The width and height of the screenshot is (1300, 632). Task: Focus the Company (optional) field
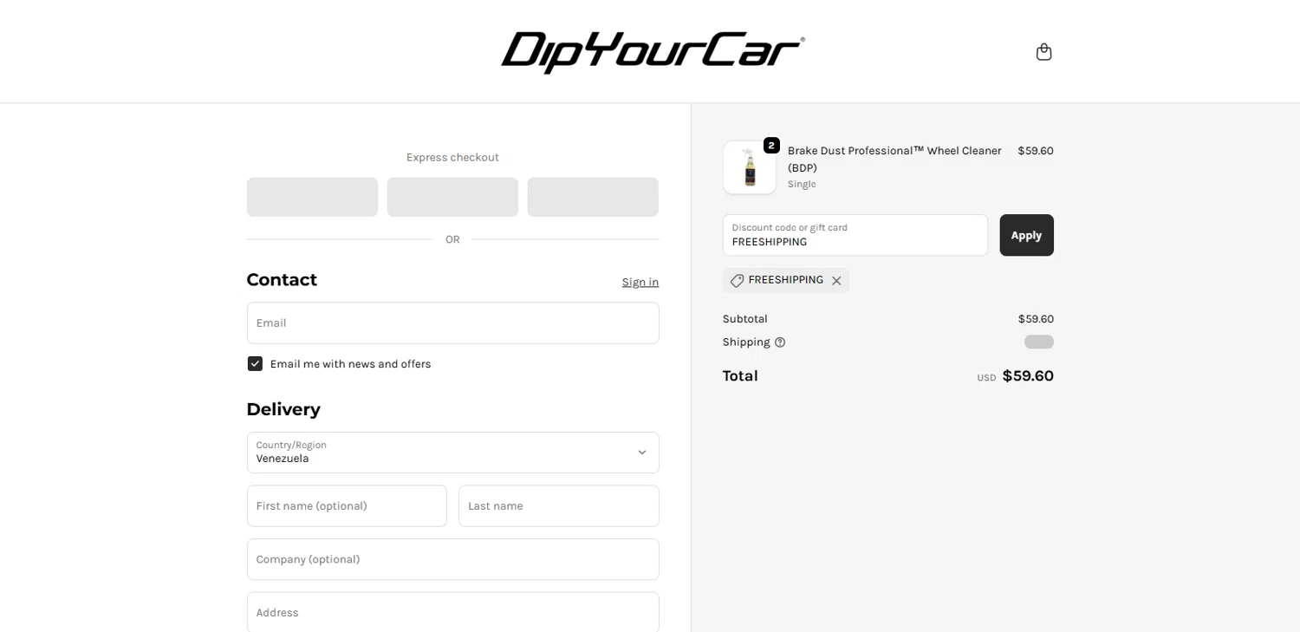tap(452, 559)
